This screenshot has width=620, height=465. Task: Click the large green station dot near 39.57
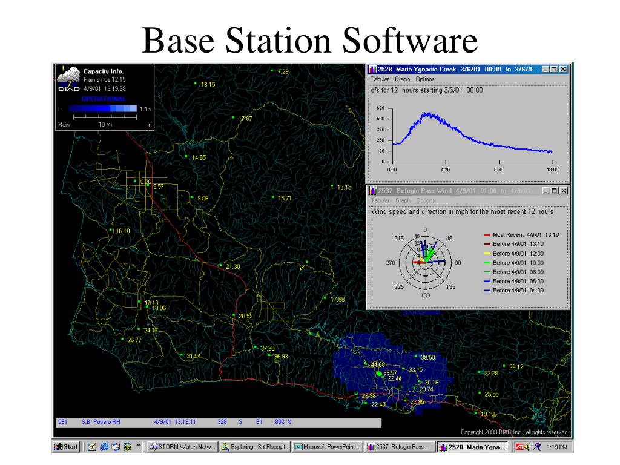(x=379, y=373)
